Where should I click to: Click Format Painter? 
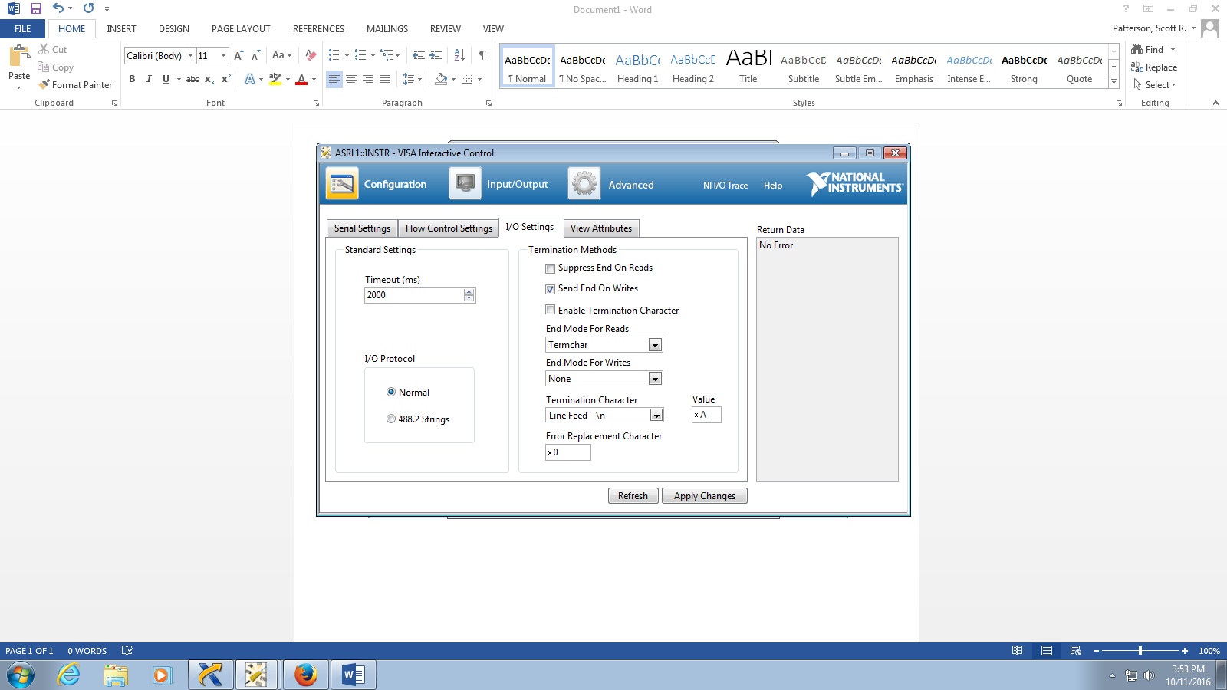pyautogui.click(x=75, y=84)
